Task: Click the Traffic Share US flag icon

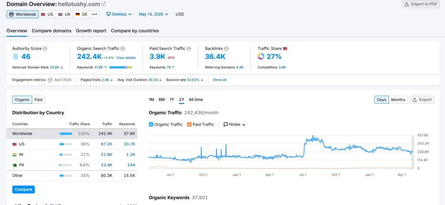Action: point(285,49)
